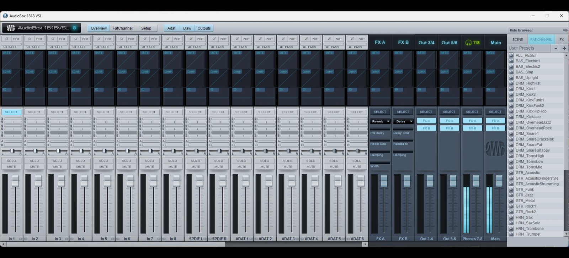This screenshot has height=258, width=569.
Task: Toggle POST on the In 7 channel
Action: [154, 39]
